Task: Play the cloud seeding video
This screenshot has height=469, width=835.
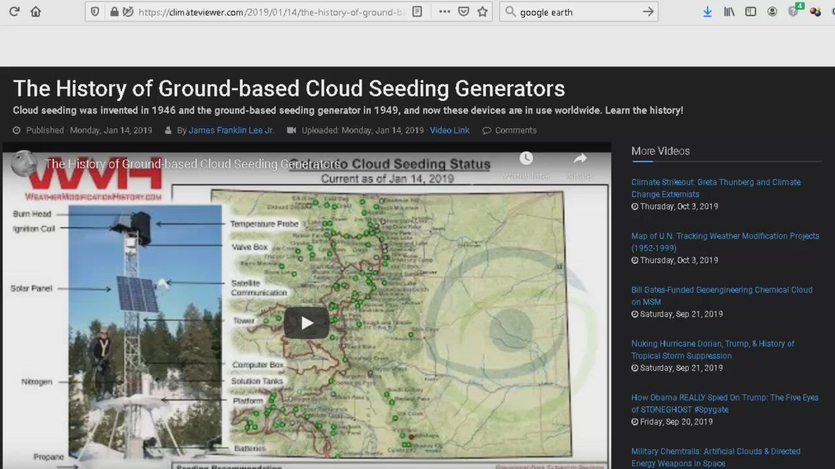Action: (306, 323)
